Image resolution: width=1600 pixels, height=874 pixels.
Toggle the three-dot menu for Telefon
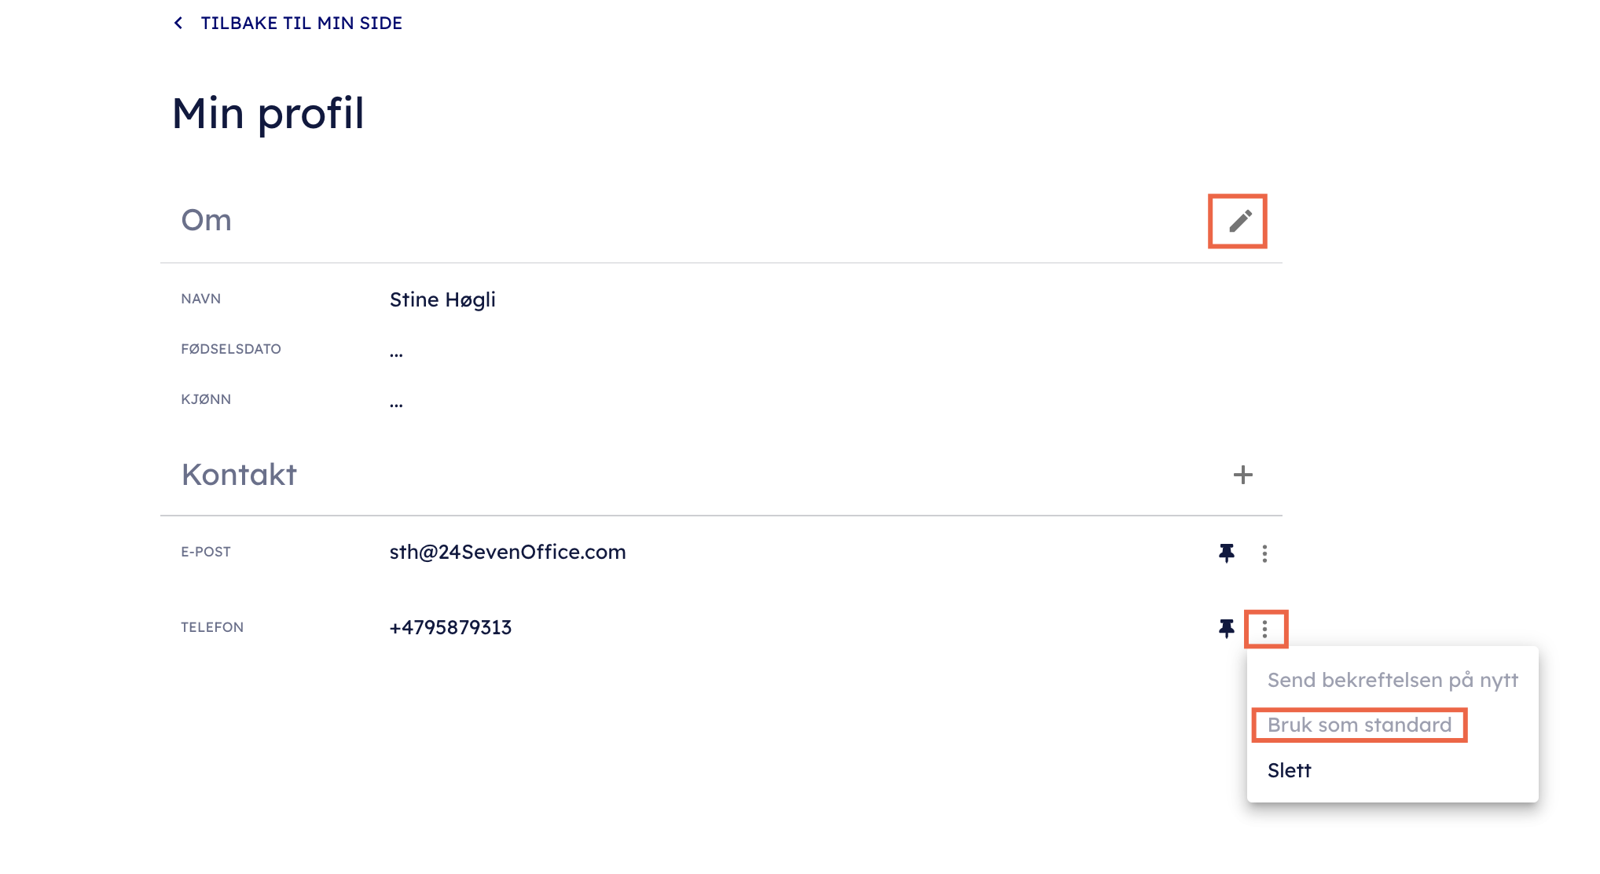(1264, 629)
